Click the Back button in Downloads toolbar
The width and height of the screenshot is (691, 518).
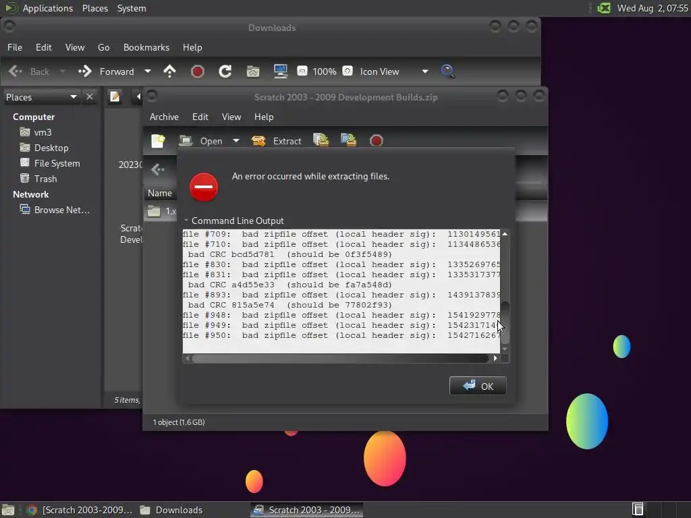click(29, 71)
